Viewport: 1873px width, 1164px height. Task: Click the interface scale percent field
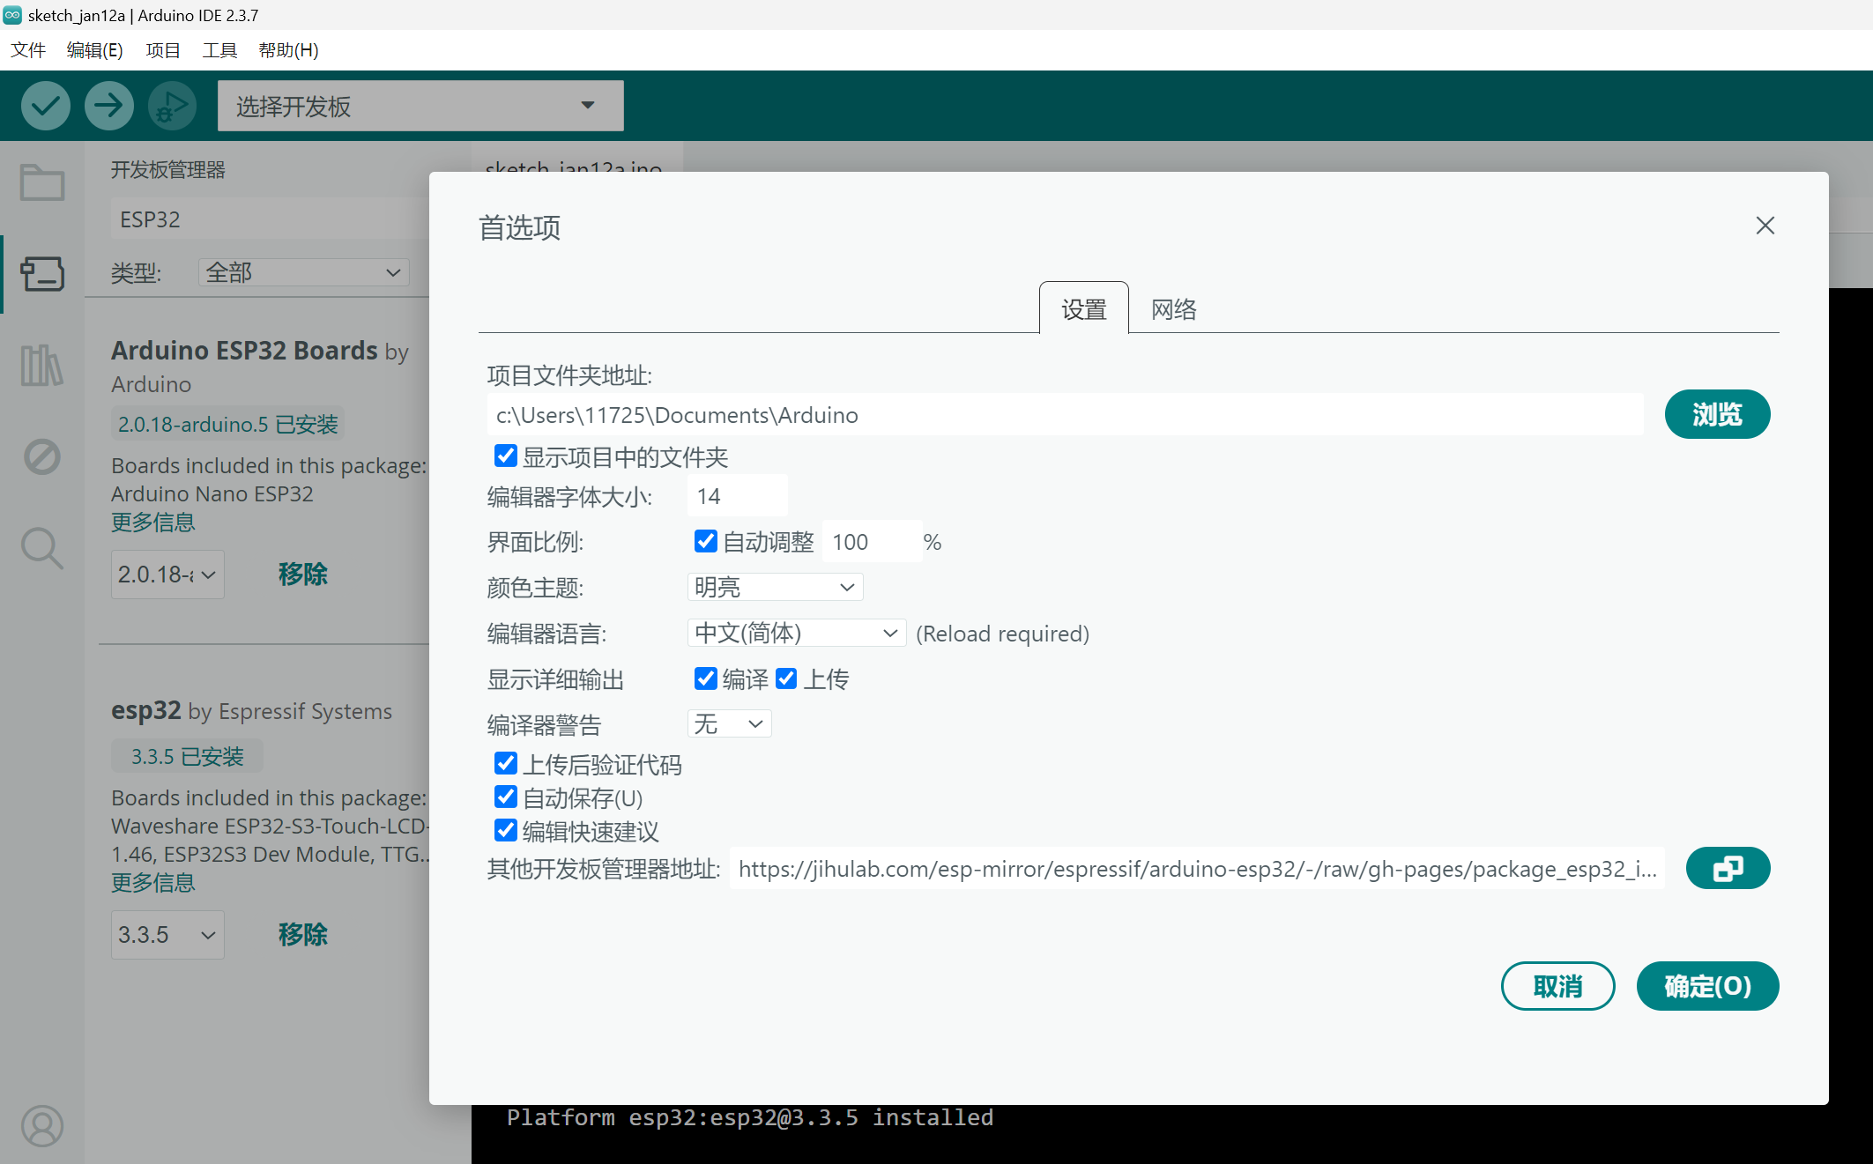[x=872, y=541]
